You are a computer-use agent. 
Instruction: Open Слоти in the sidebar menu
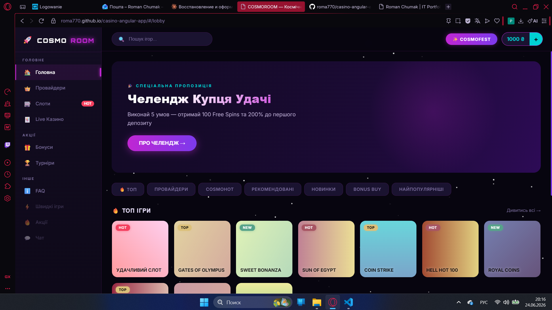click(58, 104)
